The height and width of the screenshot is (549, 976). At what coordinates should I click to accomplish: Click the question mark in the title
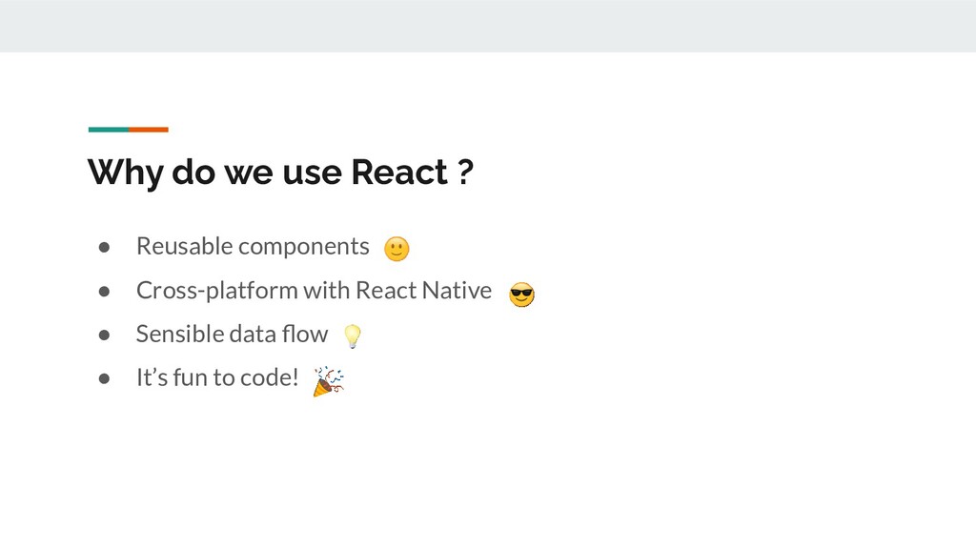click(464, 173)
